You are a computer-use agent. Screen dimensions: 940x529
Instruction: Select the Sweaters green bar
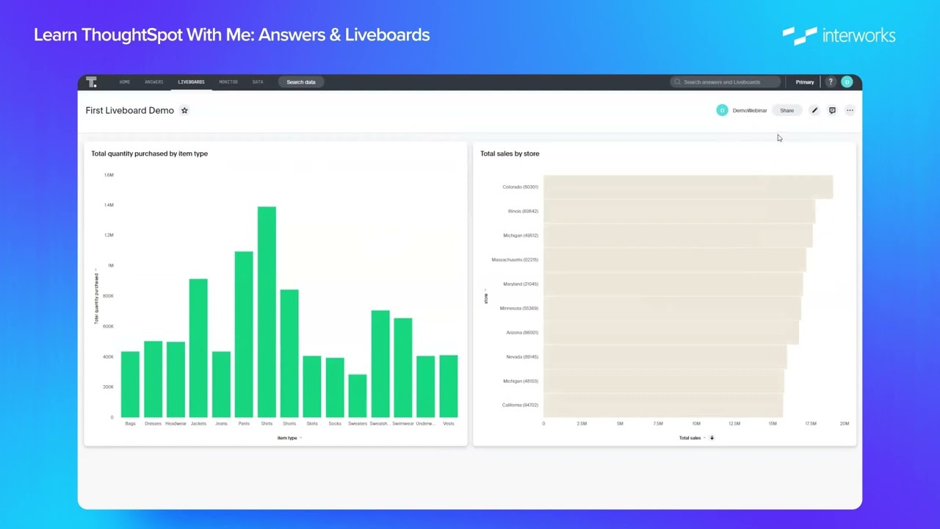tap(358, 396)
